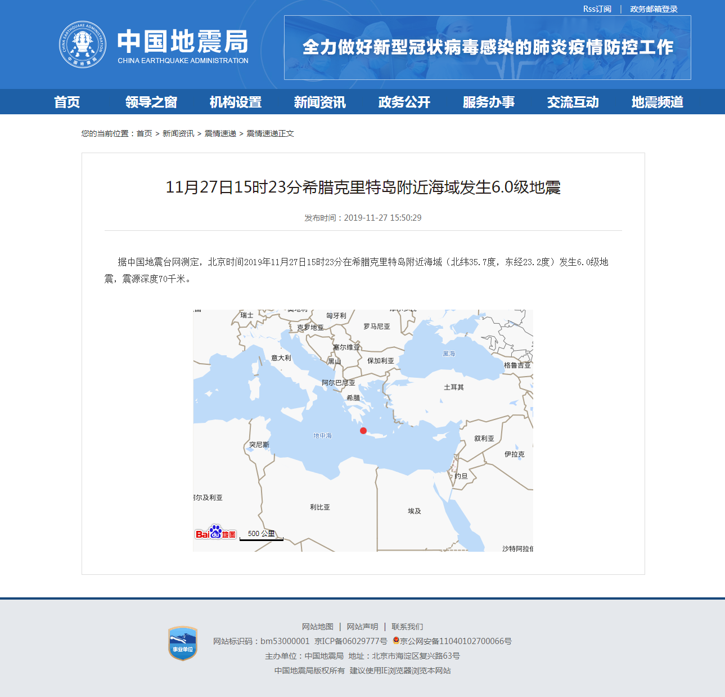Click the red earthquake epicenter marker
Image resolution: width=725 pixels, height=697 pixels.
[363, 431]
